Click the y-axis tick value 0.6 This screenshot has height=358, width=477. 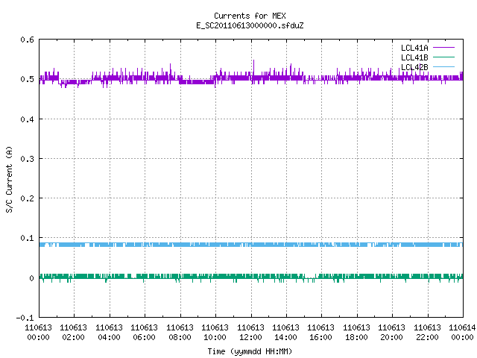[x=27, y=40]
